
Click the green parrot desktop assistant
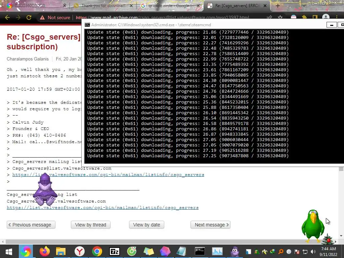pos(313,226)
